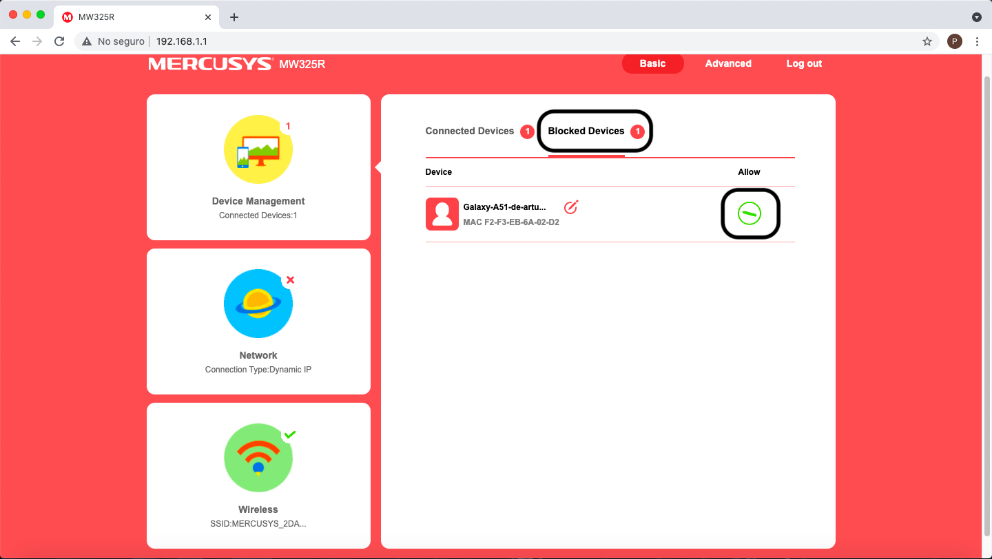Image resolution: width=992 pixels, height=559 pixels.
Task: Open Device Management monitor icon
Action: coord(258,149)
